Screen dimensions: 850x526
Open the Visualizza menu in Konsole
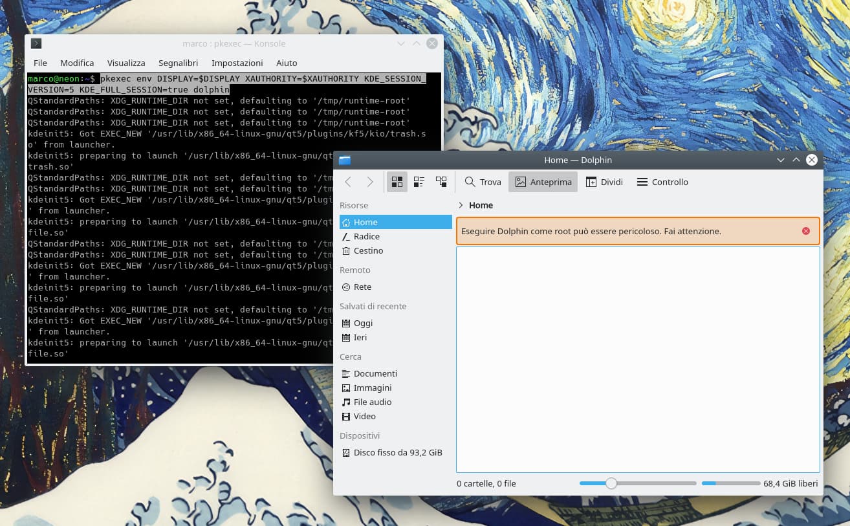[x=126, y=63]
